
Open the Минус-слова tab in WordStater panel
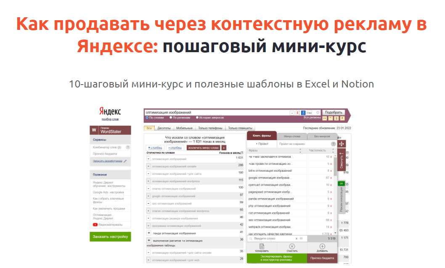click(x=292, y=136)
